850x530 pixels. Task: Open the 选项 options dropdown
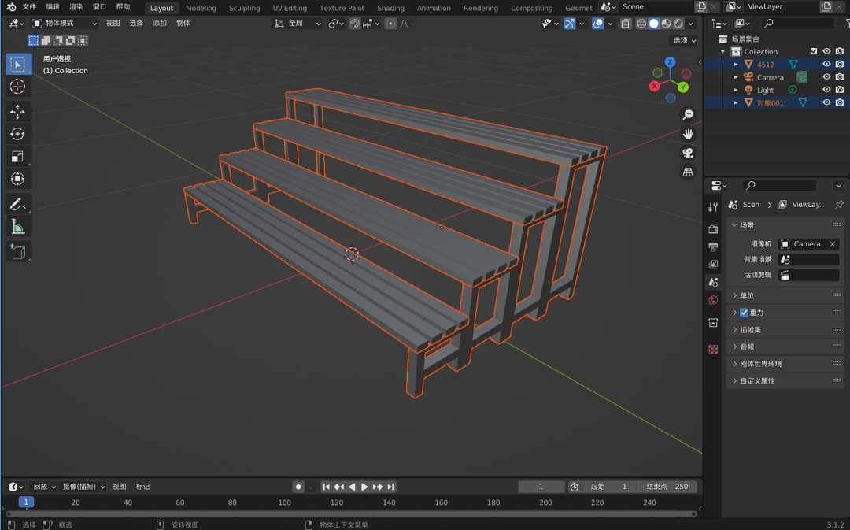coord(684,40)
